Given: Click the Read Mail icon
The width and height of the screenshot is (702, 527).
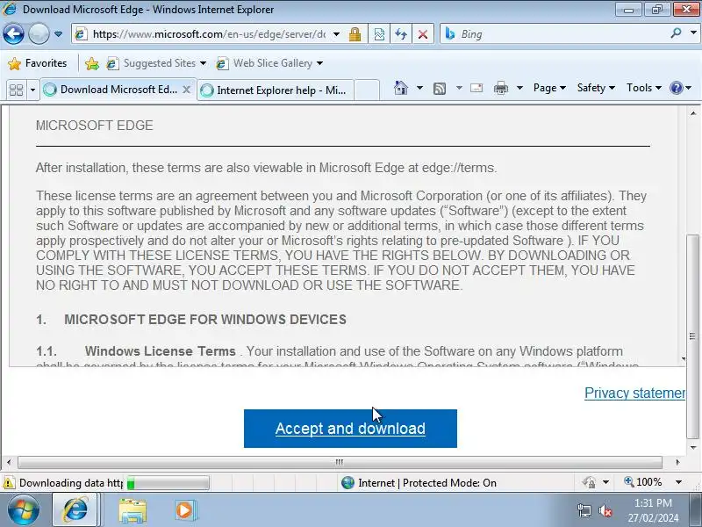Looking at the screenshot, I should coord(476,88).
